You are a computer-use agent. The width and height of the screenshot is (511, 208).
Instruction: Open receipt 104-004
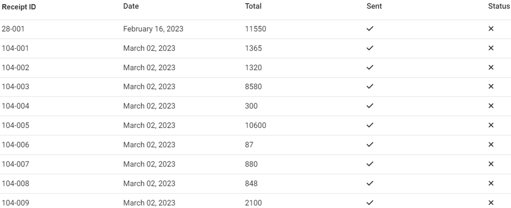15,106
